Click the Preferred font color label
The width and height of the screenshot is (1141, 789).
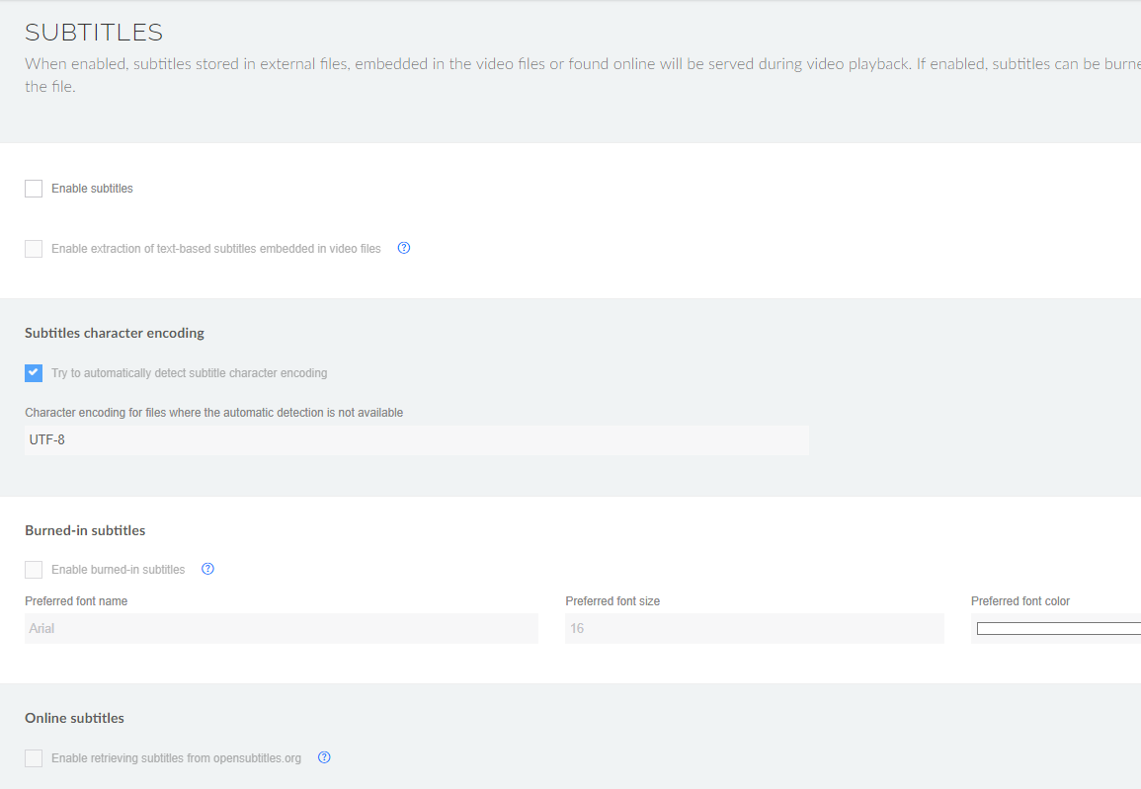(1020, 600)
